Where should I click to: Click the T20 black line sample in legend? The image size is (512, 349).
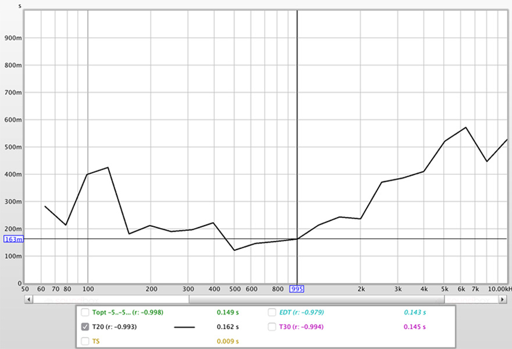(184, 327)
